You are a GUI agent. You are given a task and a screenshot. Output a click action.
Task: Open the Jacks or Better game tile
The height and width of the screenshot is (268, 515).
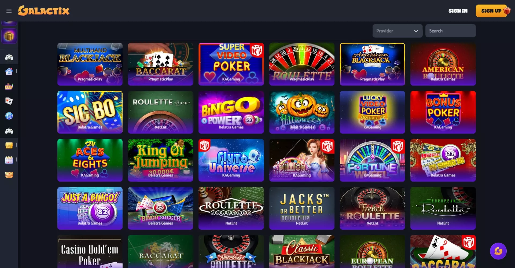pyautogui.click(x=302, y=208)
